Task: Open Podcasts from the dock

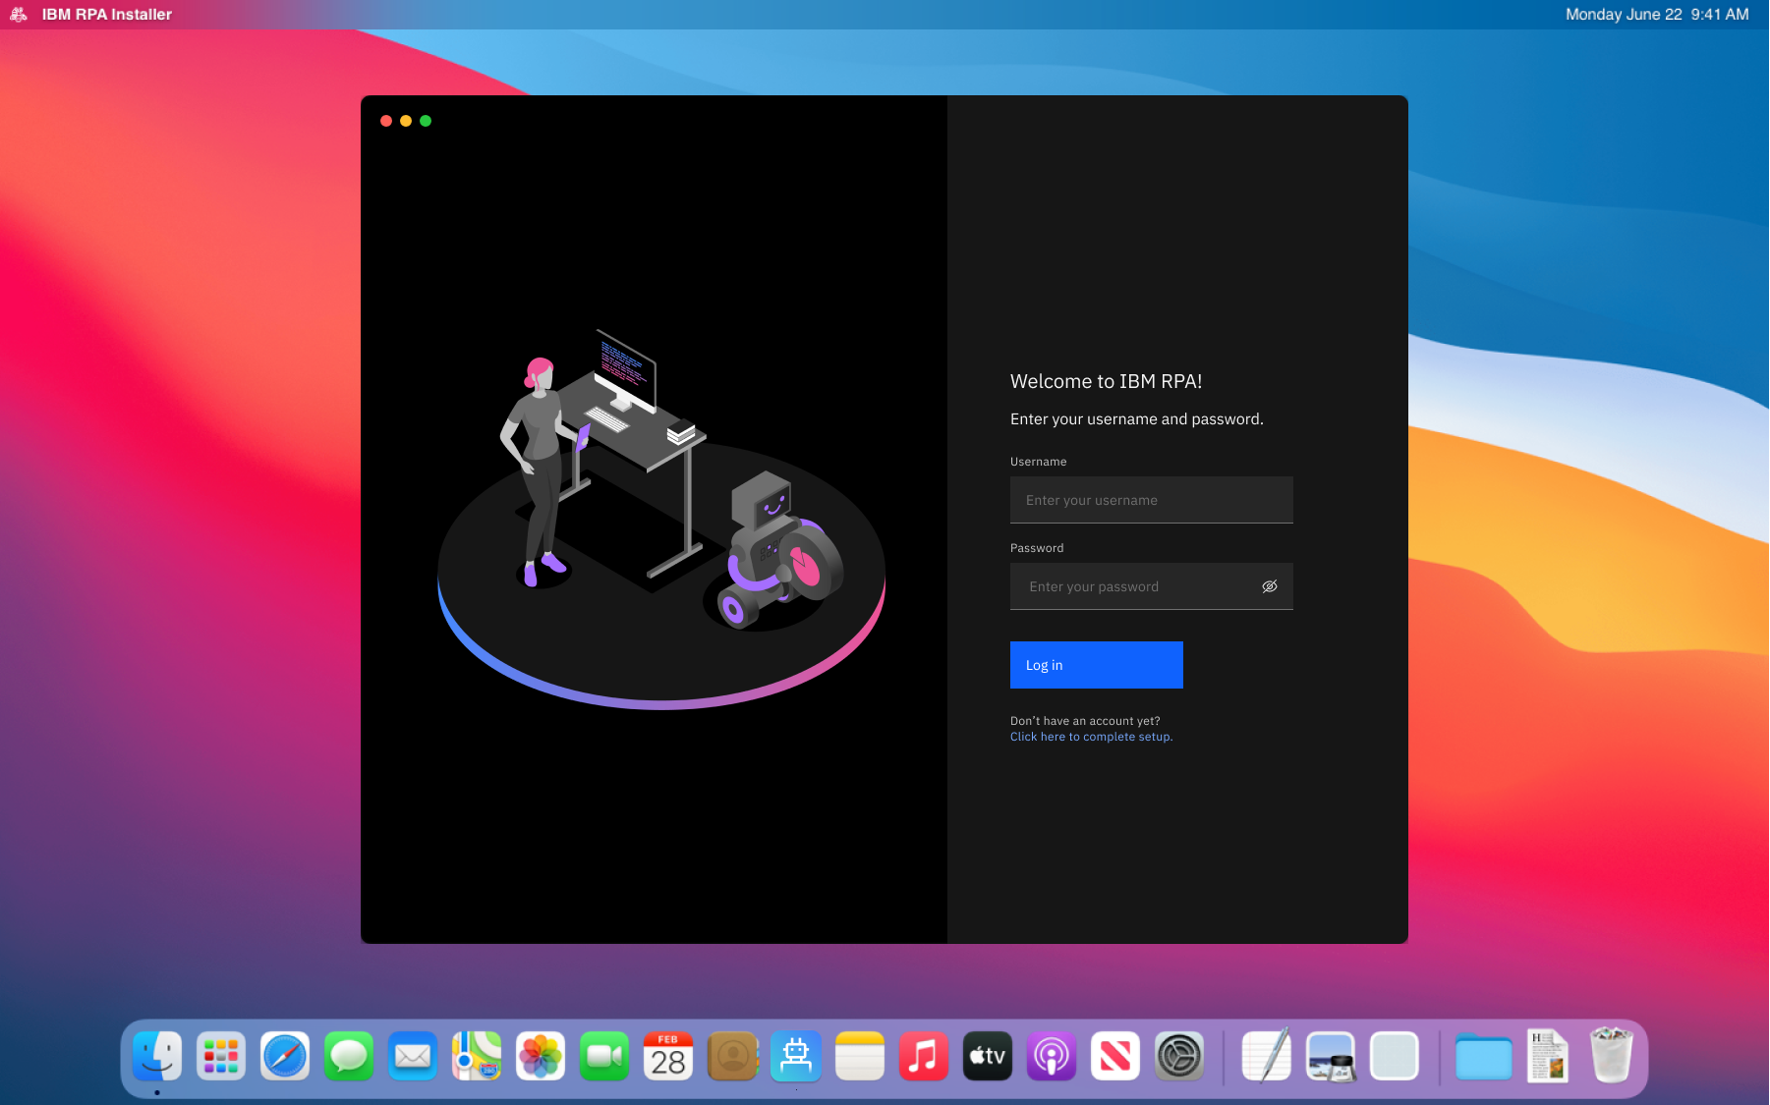Action: (1052, 1057)
